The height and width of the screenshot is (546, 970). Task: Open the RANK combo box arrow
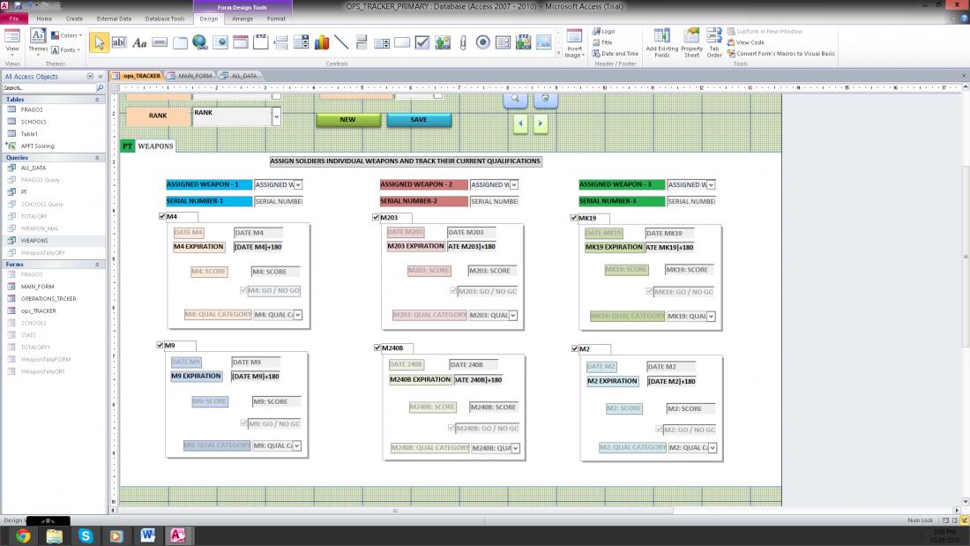pos(276,116)
